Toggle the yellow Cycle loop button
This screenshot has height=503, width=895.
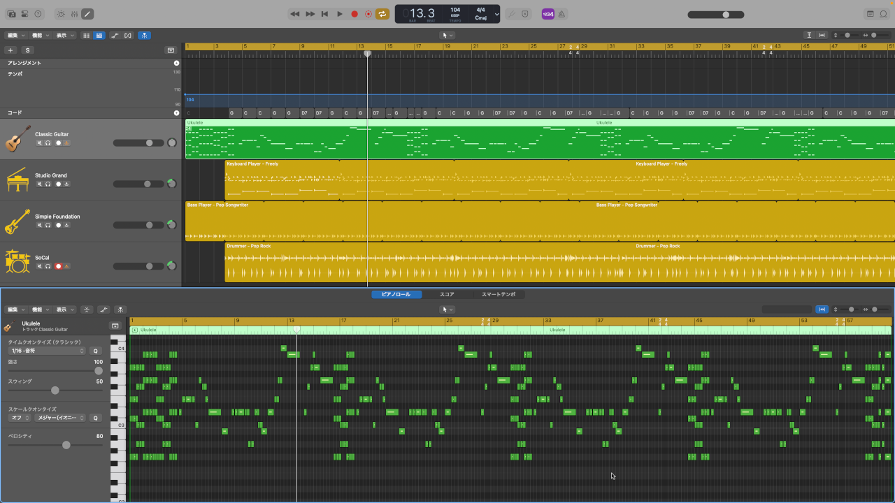click(382, 14)
